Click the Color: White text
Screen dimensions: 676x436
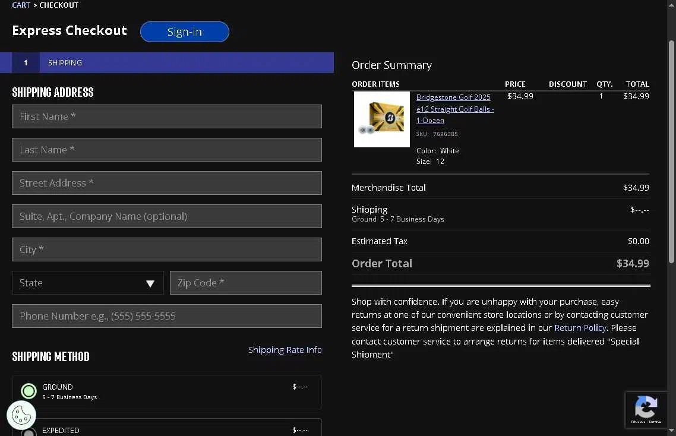coord(437,150)
